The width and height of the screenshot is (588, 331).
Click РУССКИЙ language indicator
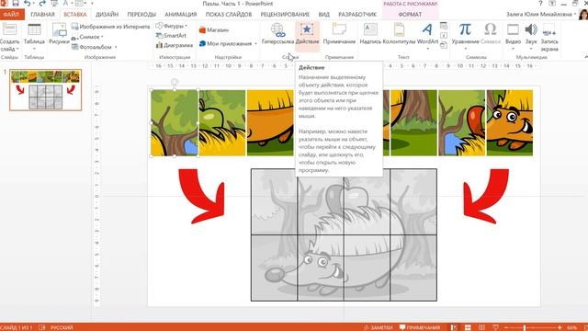coord(62,327)
